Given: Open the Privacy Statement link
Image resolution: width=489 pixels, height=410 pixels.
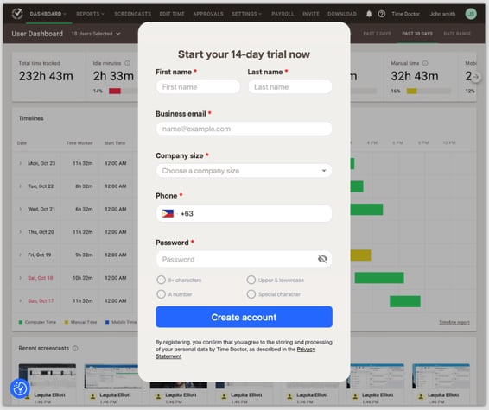Looking at the screenshot, I should [236, 353].
